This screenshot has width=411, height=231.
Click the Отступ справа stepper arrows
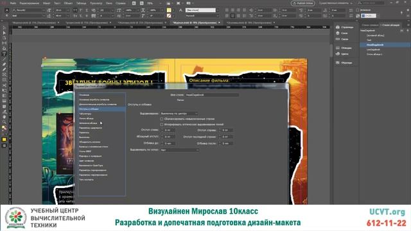[220, 130]
